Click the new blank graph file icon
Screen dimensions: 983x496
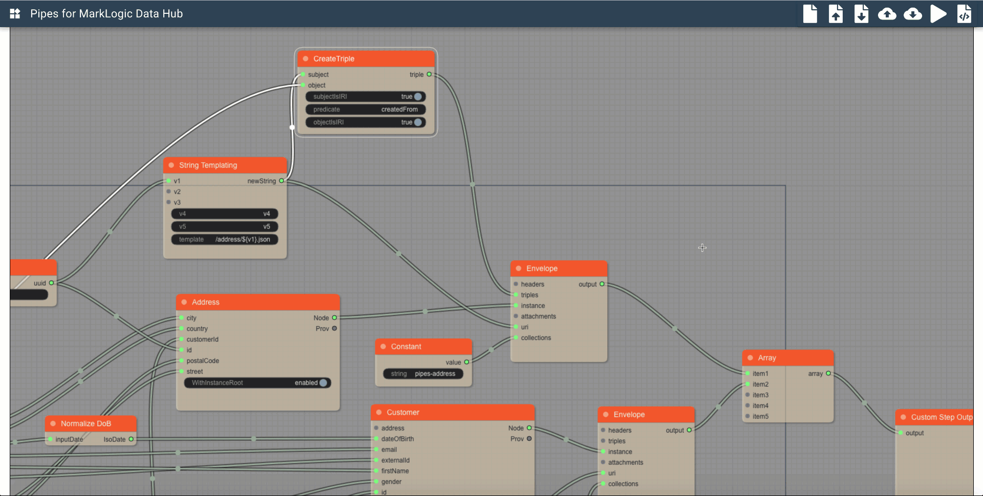pyautogui.click(x=810, y=14)
